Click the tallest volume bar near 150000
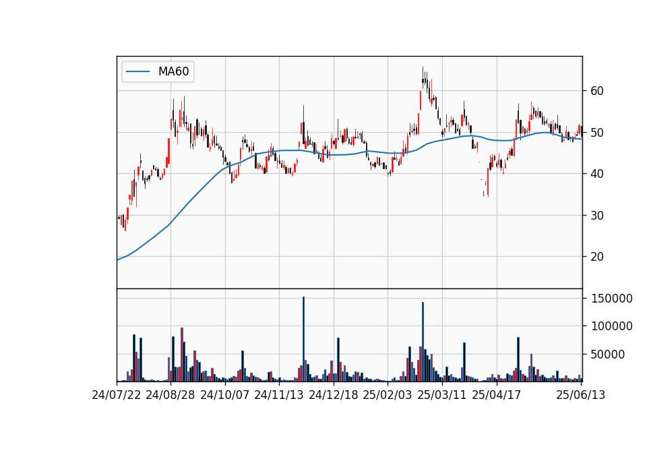647x465 pixels. tap(304, 339)
